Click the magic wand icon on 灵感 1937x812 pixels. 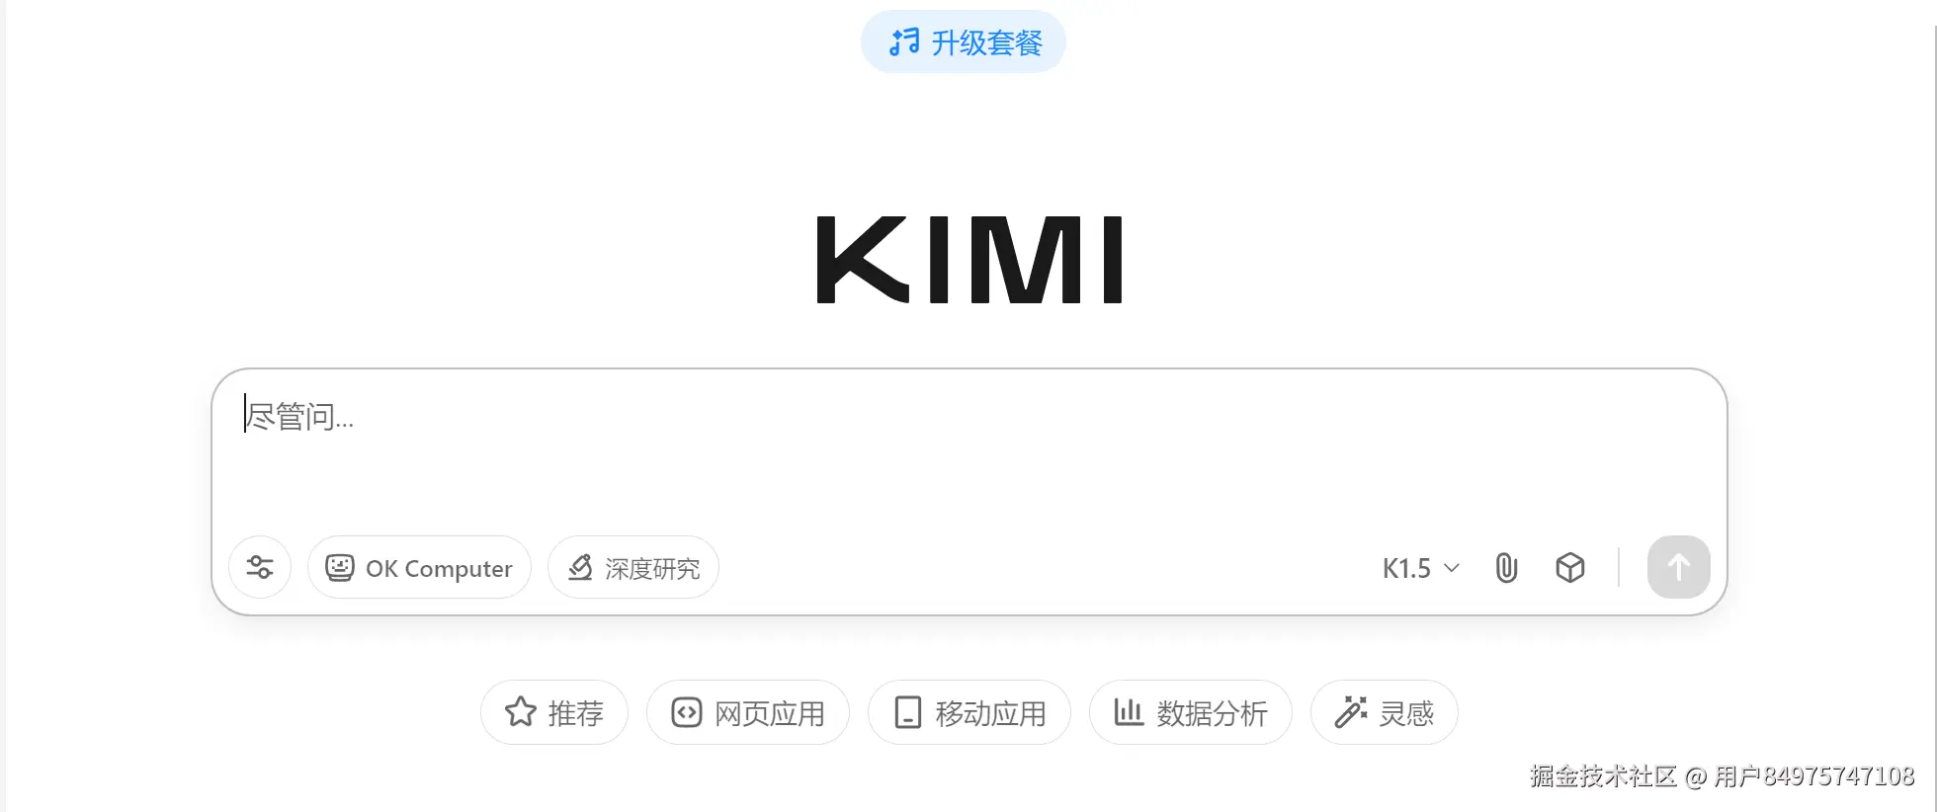click(1351, 712)
